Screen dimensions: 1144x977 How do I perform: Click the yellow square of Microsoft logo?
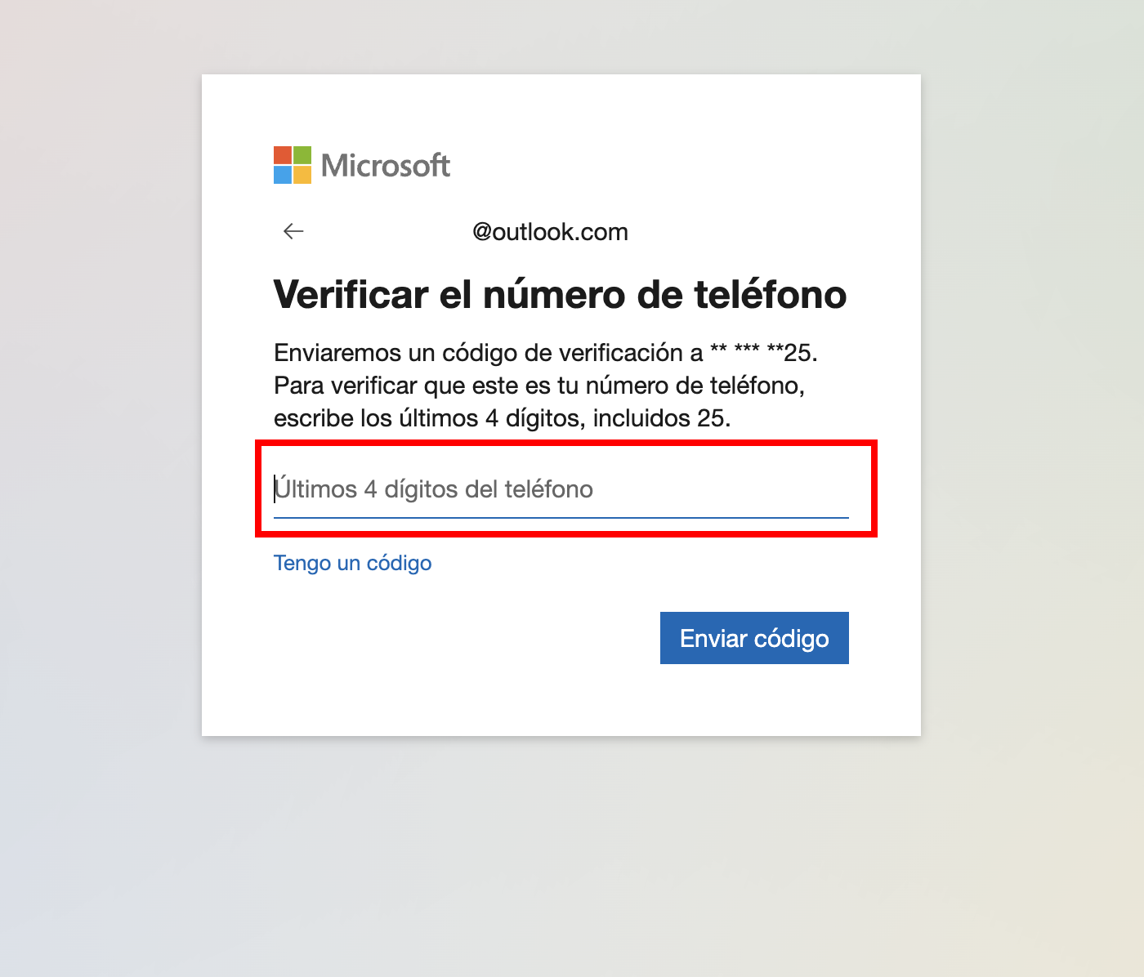(302, 175)
